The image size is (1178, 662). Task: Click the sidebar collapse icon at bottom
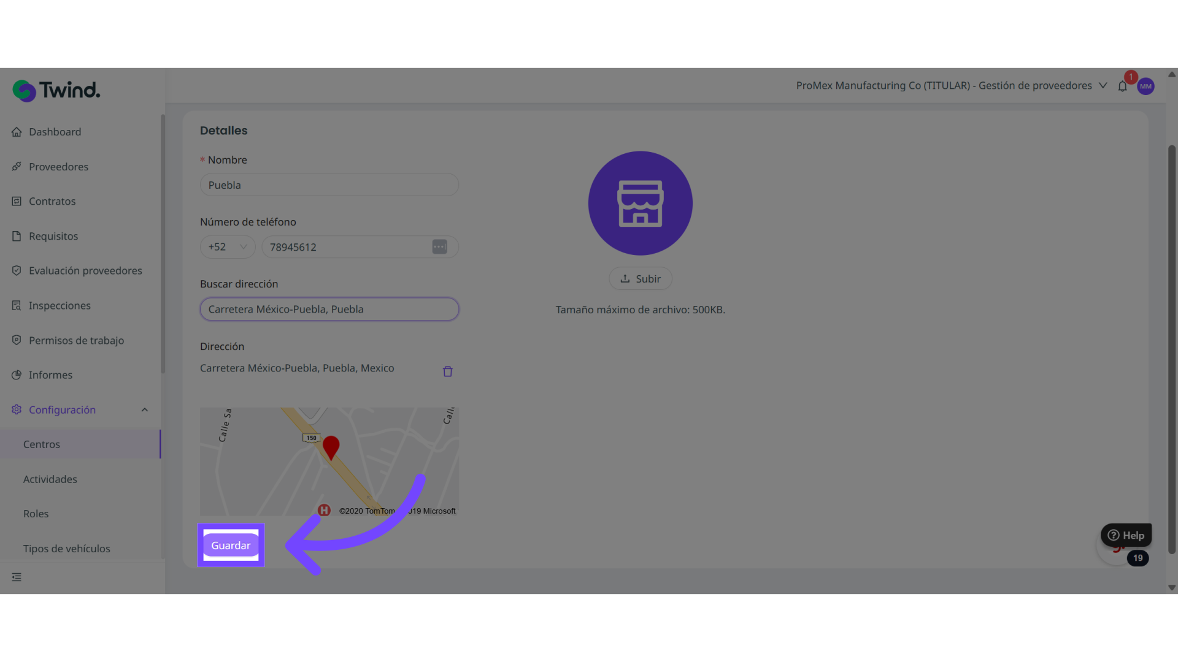(x=17, y=577)
